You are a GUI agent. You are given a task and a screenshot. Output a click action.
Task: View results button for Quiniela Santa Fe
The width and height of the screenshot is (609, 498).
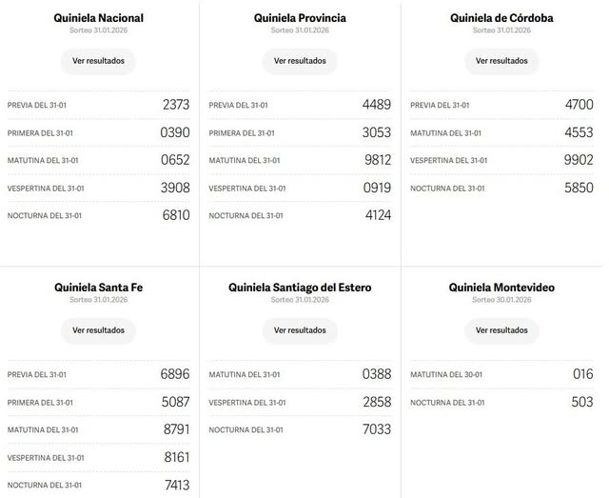point(99,330)
